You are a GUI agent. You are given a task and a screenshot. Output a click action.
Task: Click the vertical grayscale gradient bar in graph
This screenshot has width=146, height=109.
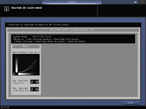point(17,63)
